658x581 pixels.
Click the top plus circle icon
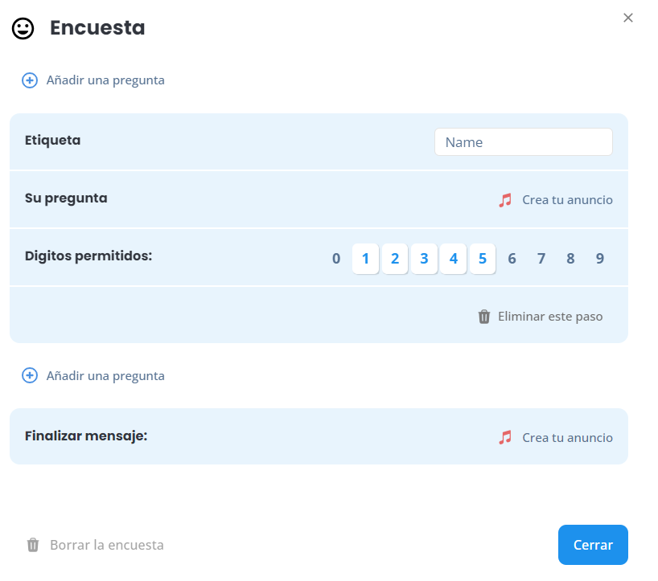[x=30, y=80]
